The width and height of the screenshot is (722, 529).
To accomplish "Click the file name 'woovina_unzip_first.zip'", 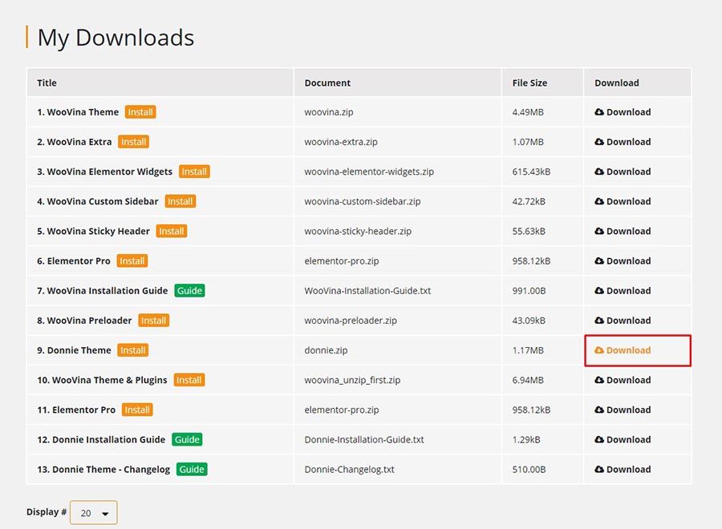I will coord(352,380).
